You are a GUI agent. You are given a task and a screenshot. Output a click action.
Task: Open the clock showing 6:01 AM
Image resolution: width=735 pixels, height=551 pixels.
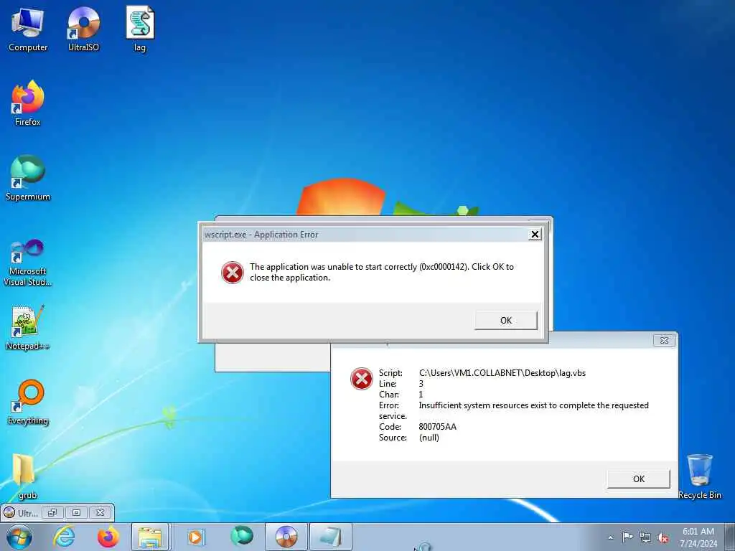coord(698,537)
